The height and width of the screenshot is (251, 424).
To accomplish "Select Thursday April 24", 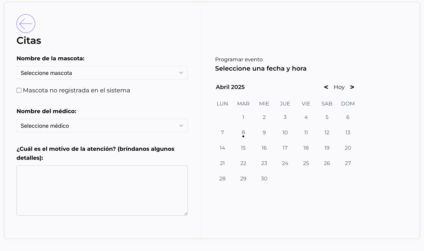I will tap(285, 163).
